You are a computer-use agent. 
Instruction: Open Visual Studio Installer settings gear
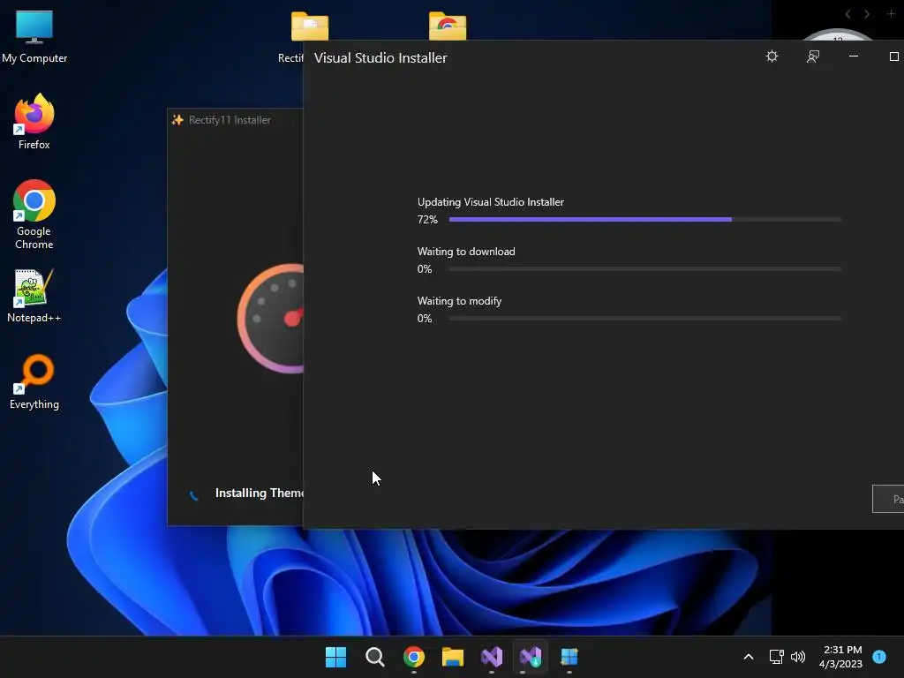[772, 56]
